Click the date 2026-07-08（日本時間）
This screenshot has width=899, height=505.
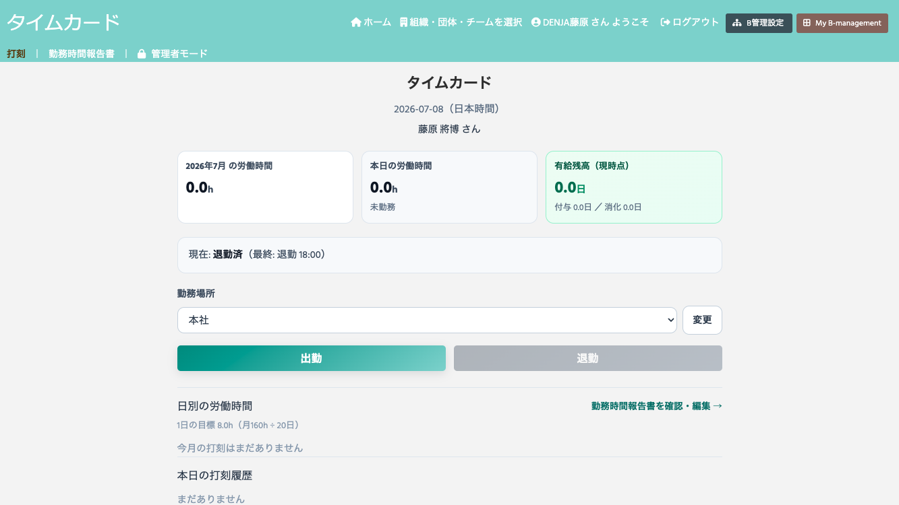click(450, 109)
